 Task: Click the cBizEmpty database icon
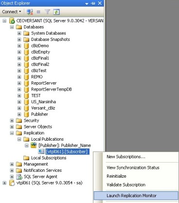pyautogui.click(x=26, y=52)
